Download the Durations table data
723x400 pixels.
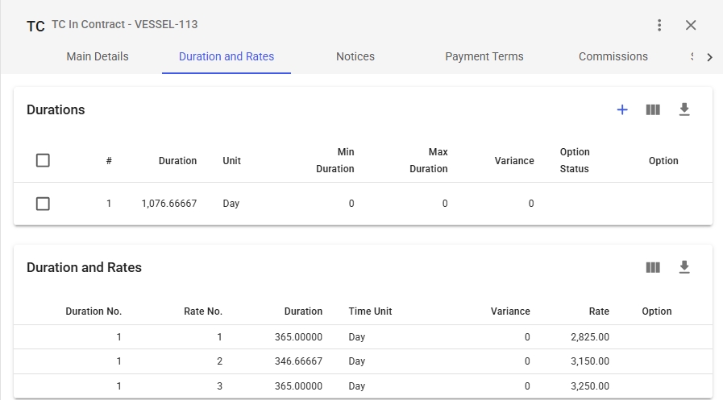(x=684, y=109)
